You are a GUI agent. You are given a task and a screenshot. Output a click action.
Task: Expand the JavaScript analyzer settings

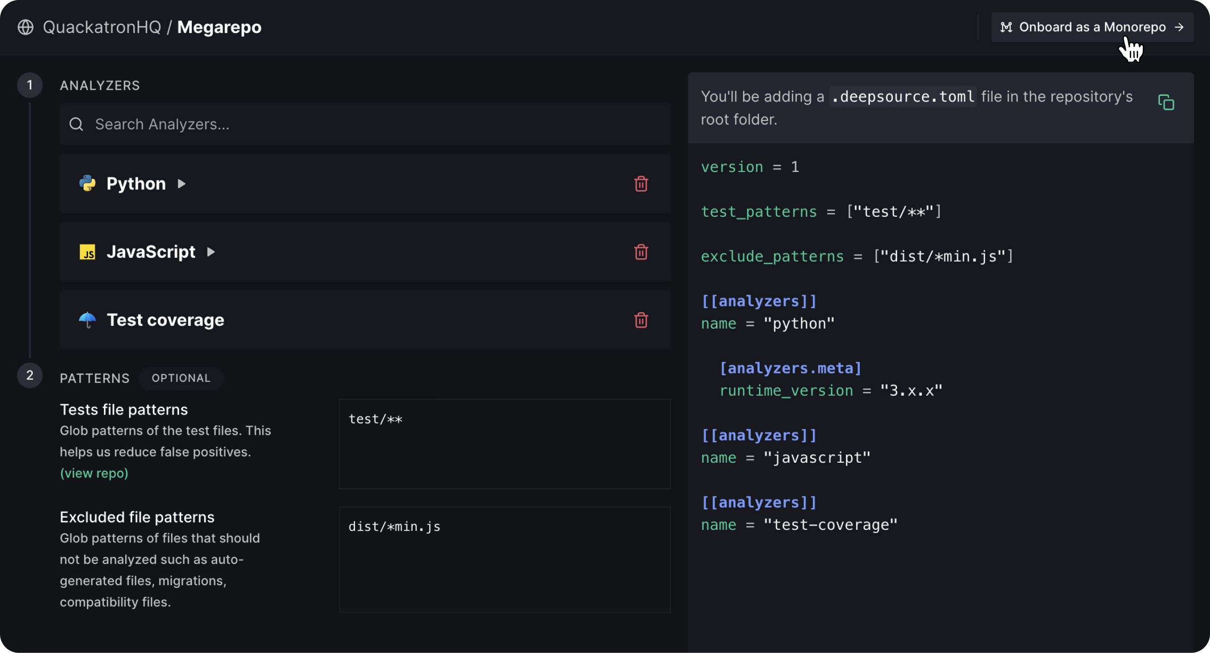(x=211, y=252)
